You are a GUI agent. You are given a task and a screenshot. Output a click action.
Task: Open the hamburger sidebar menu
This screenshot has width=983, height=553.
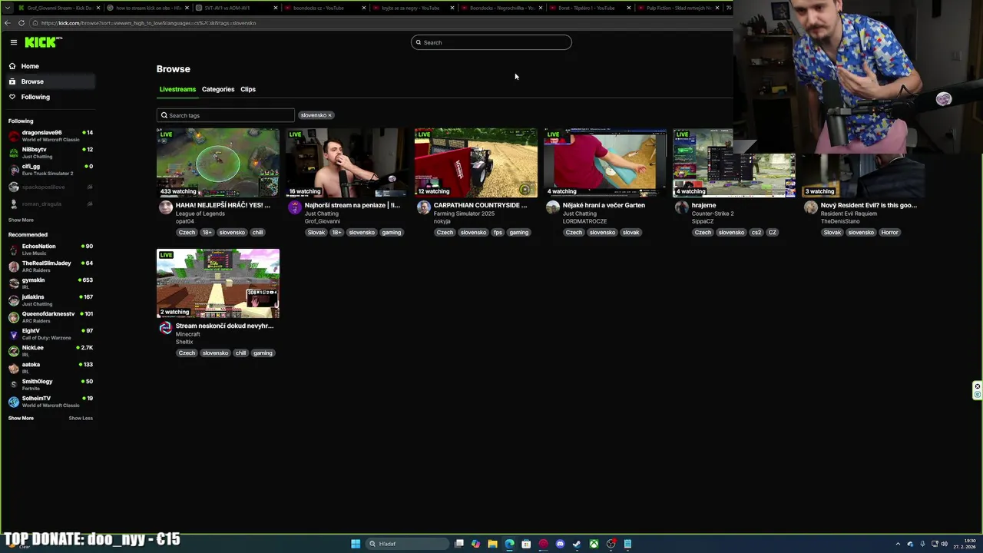[x=13, y=42]
